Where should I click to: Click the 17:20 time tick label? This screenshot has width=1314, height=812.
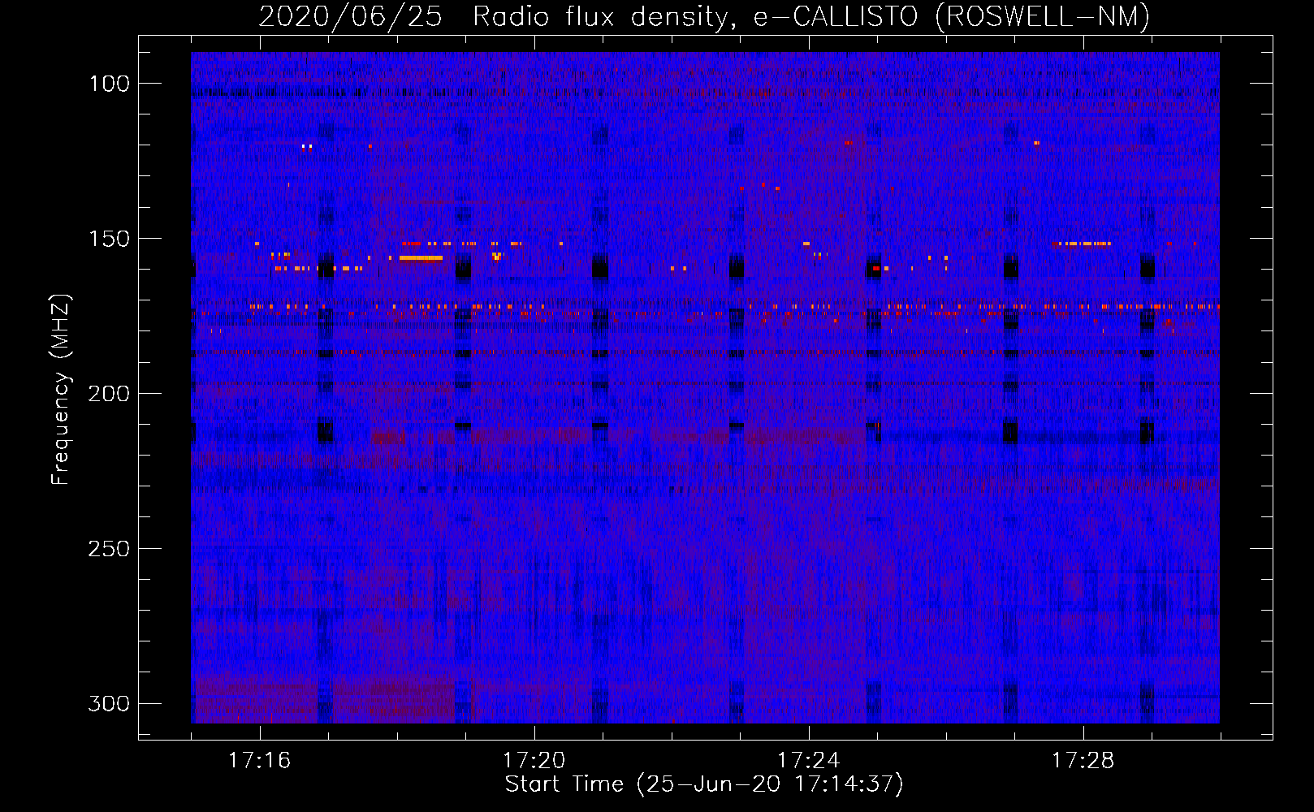click(x=534, y=761)
